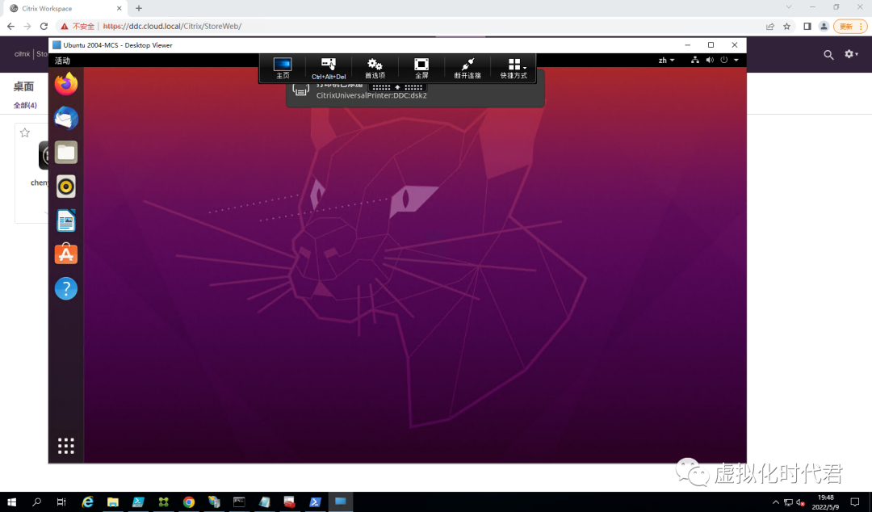Open the Desktop Viewer taskbar icon
Screen dimensions: 872x512
341,502
